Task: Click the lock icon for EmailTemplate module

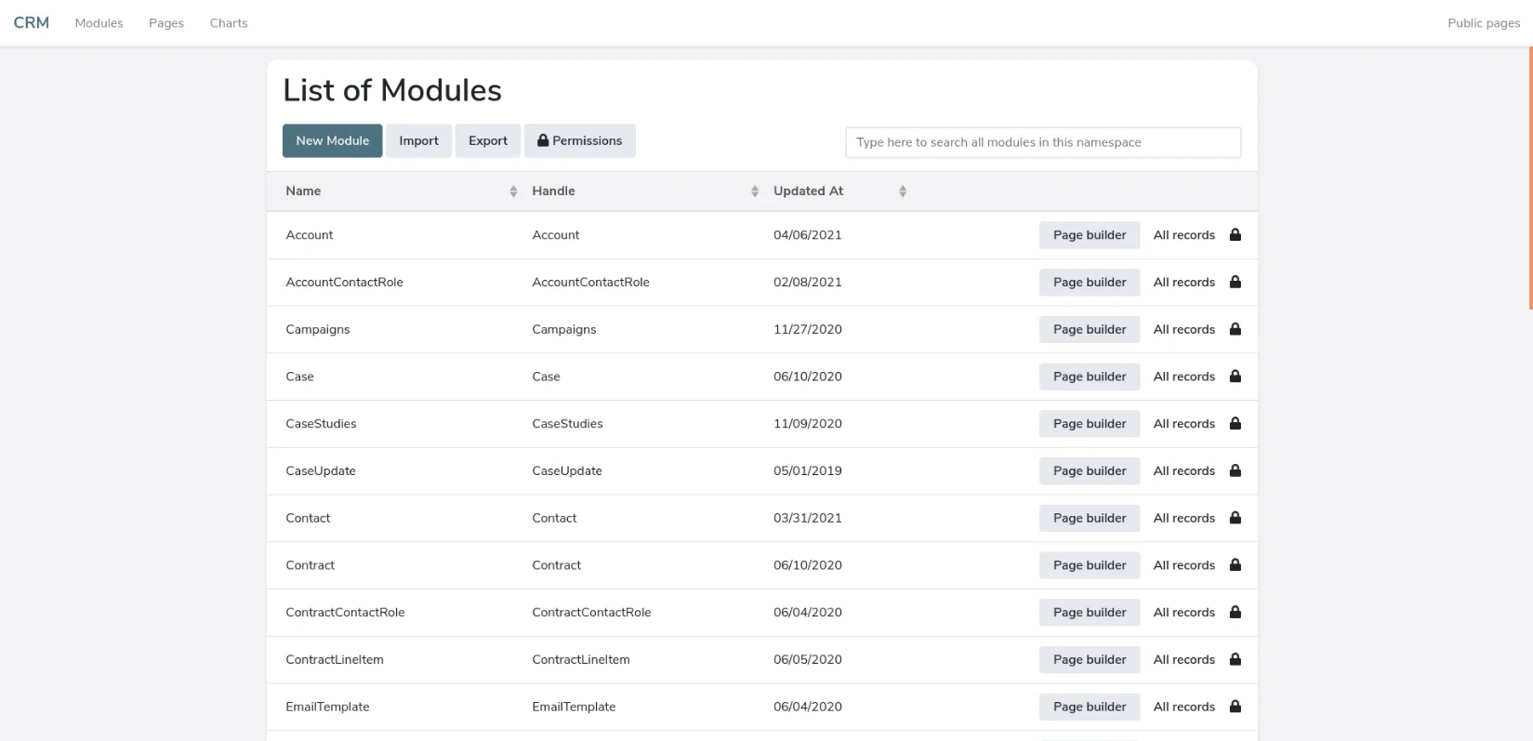Action: (x=1236, y=707)
